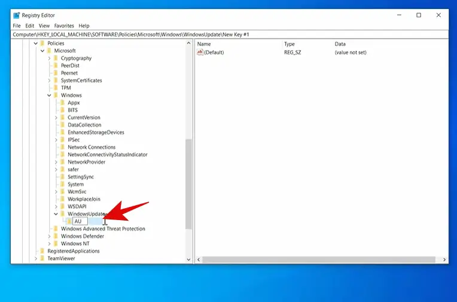Select the BITS folder icon
Screen dimensions: 457x302
pos(62,110)
